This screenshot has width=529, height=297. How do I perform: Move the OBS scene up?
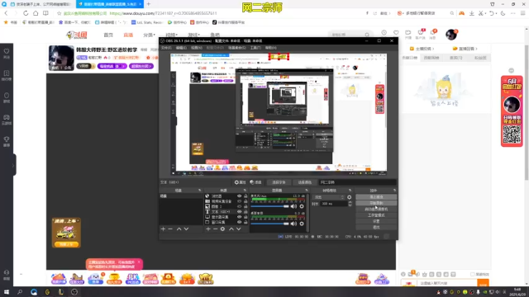179,229
